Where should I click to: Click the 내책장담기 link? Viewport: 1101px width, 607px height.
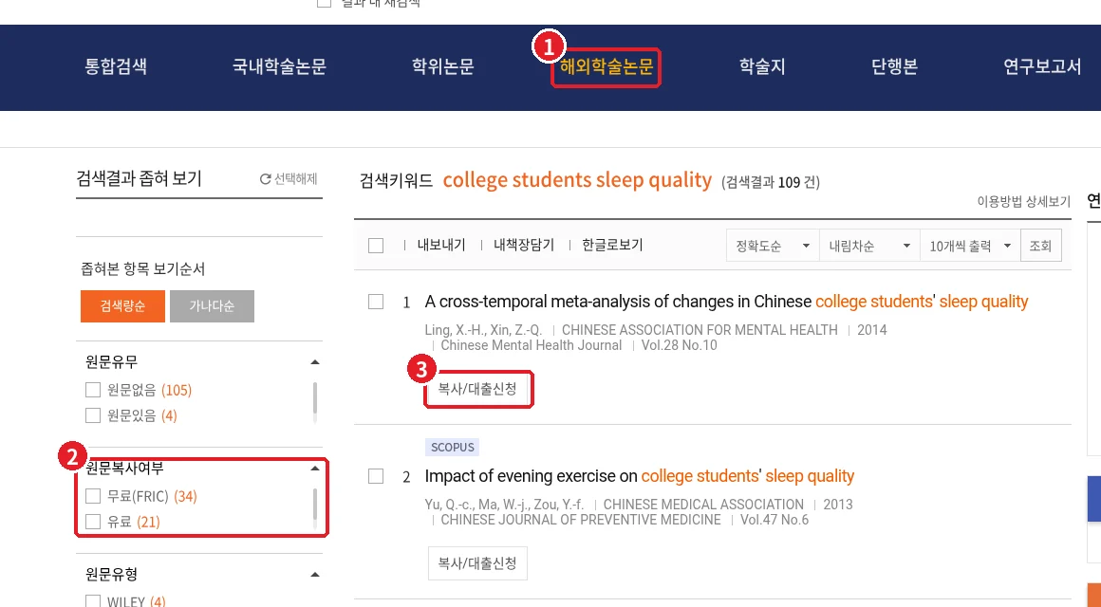[x=524, y=245]
